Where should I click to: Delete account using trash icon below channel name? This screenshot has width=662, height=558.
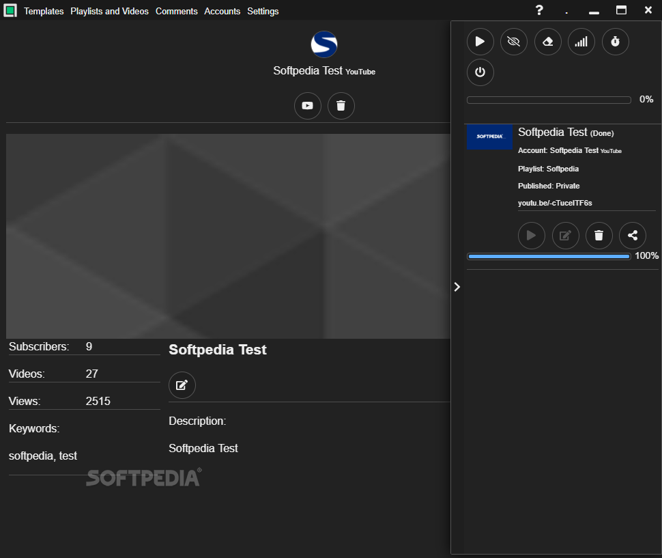tap(341, 106)
